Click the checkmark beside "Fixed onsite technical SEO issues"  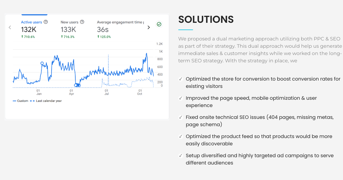pos(180,117)
